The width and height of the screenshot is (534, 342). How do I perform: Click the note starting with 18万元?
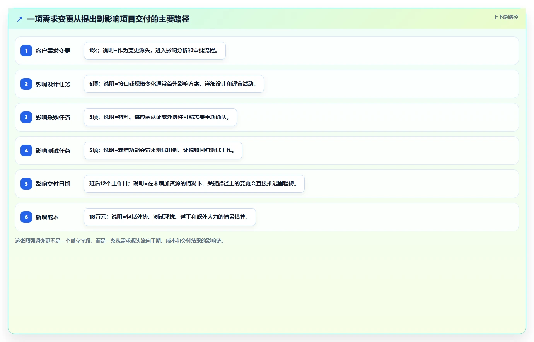[170, 217]
